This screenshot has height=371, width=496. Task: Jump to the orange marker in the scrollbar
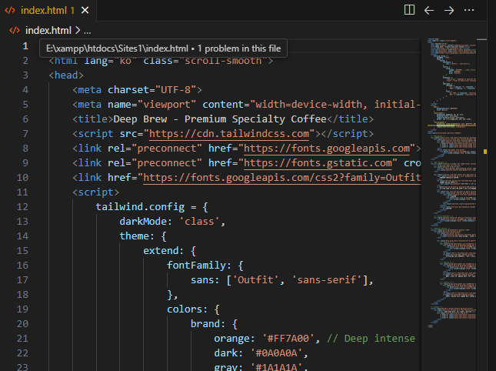(x=484, y=152)
